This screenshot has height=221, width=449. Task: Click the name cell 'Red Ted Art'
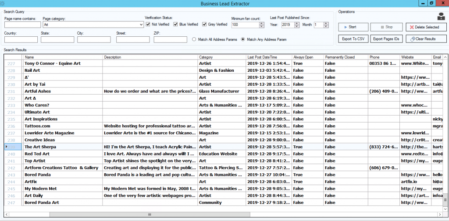[x=63, y=154]
